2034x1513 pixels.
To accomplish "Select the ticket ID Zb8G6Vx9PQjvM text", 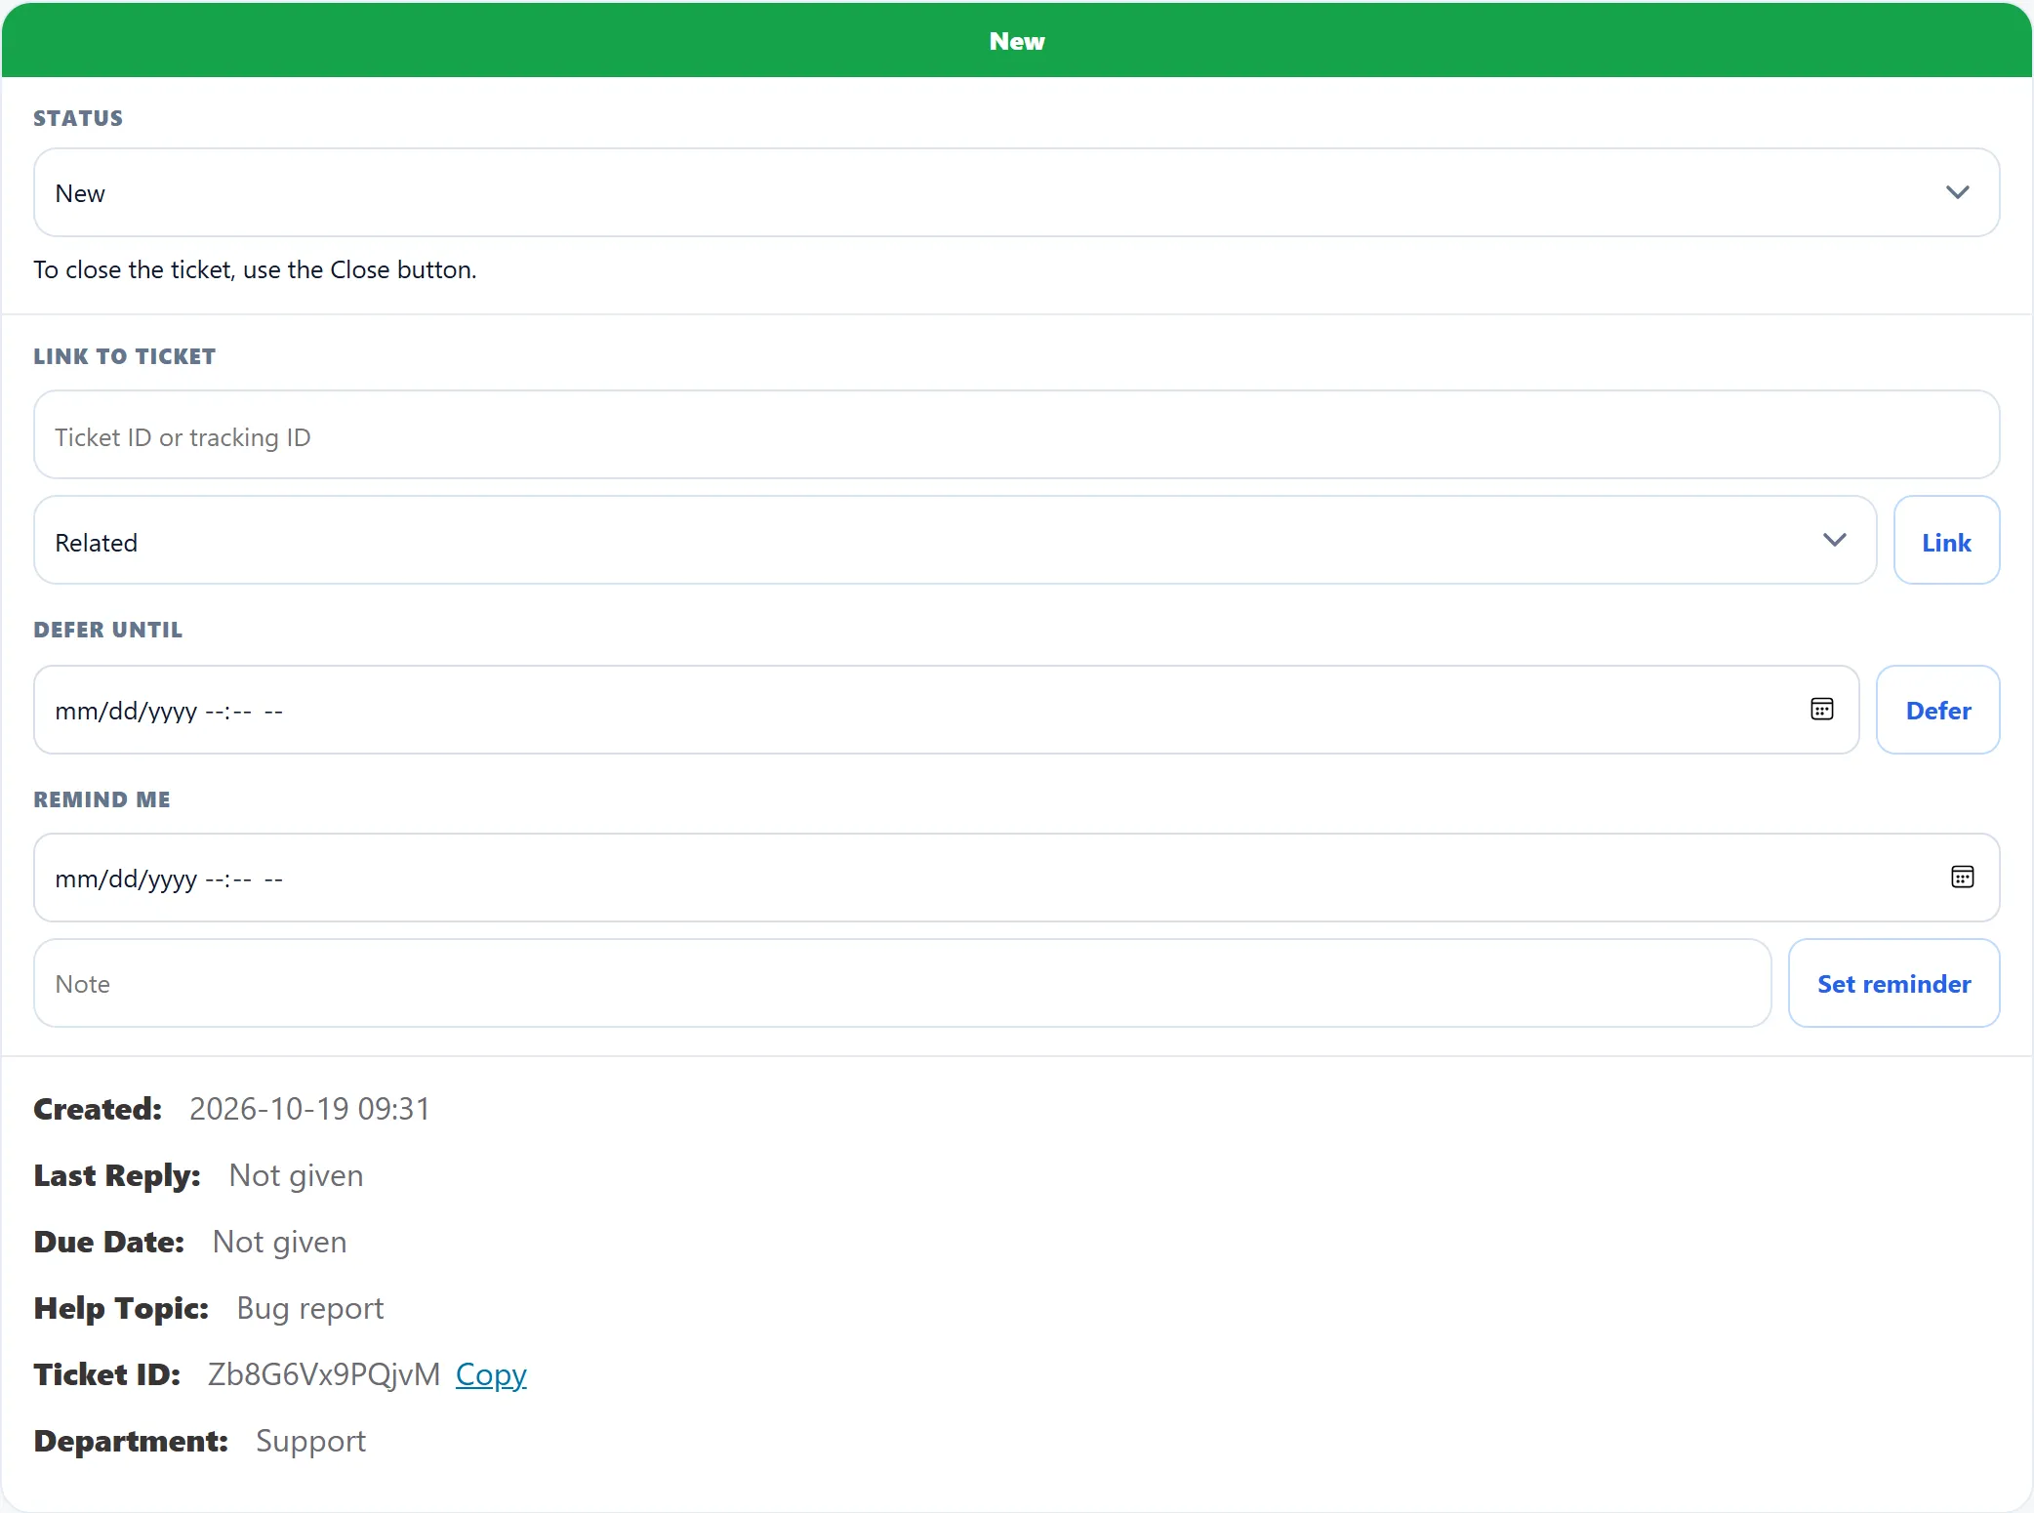I will tap(324, 1374).
